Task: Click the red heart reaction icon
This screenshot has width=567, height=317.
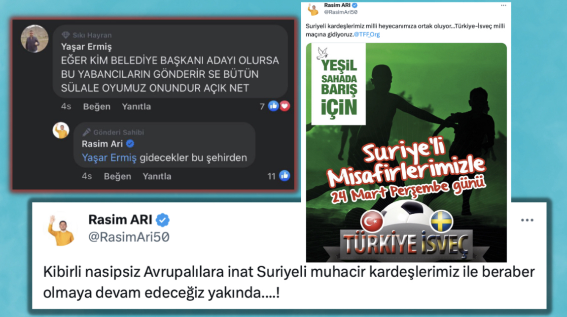Action: coord(285,106)
